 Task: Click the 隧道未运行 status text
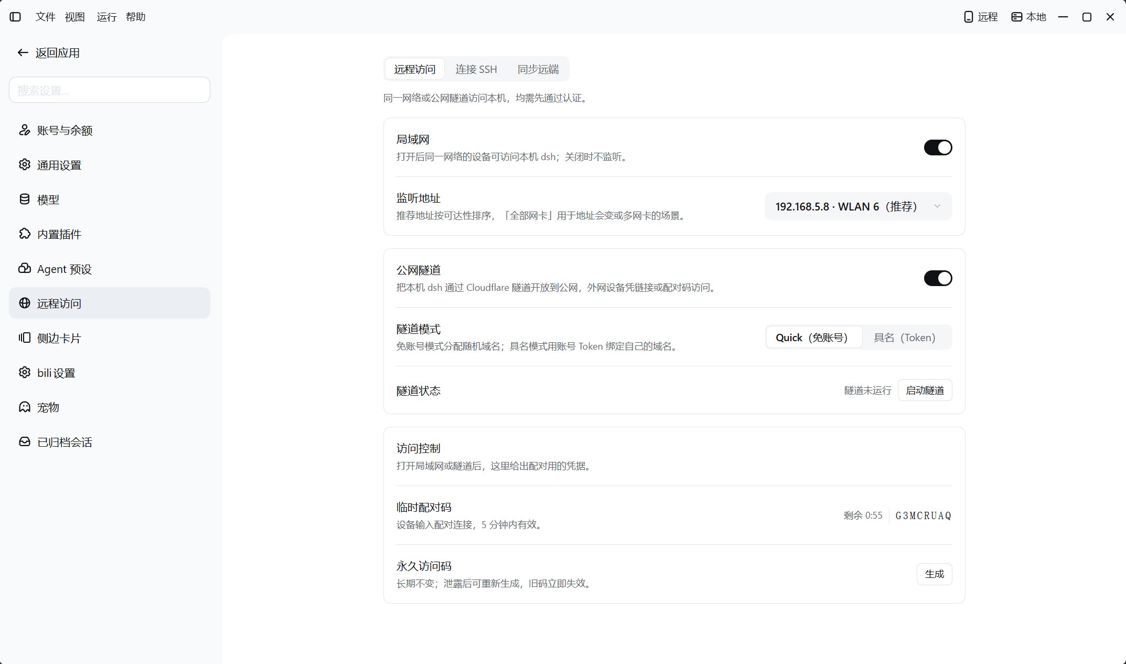[867, 391]
